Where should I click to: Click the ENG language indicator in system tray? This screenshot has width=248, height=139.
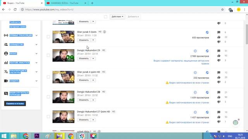point(230,136)
